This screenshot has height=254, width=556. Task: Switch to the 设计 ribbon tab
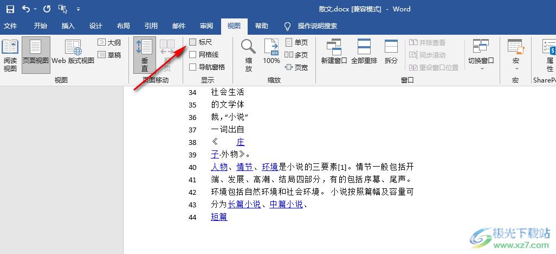96,26
